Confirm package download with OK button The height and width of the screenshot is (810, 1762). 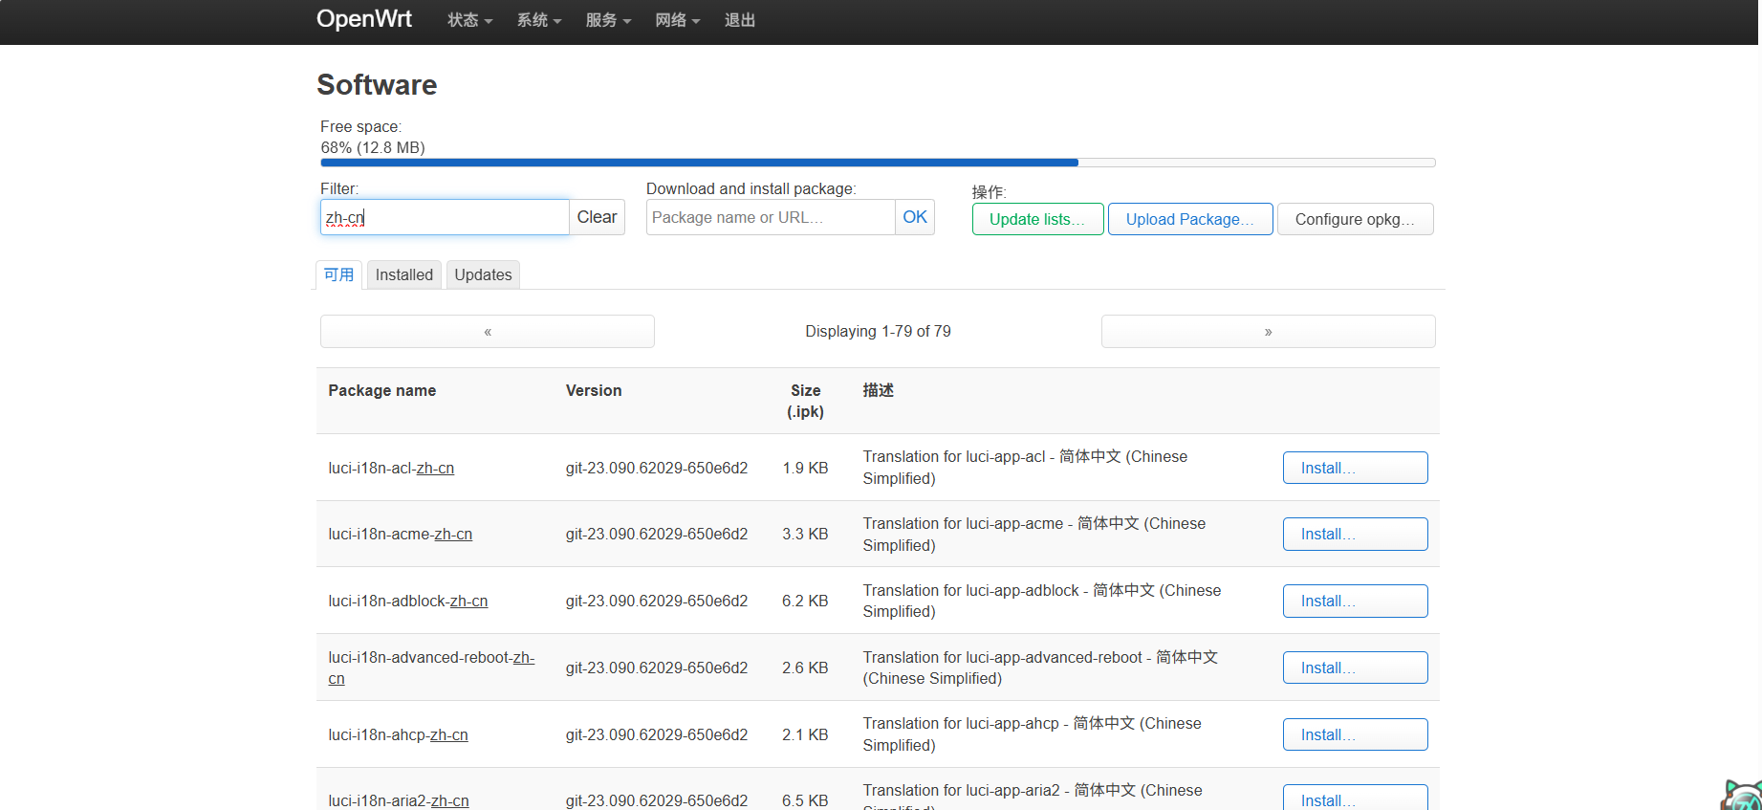[915, 217]
